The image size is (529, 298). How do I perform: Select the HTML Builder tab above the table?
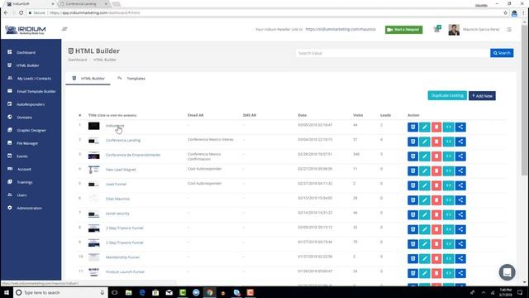[x=88, y=79]
